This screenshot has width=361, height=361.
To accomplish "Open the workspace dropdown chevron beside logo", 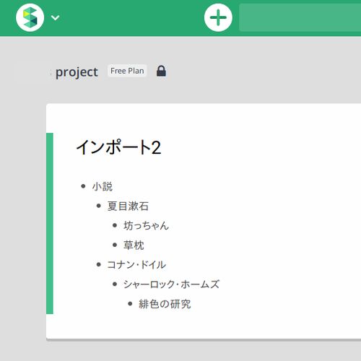I will click(56, 18).
